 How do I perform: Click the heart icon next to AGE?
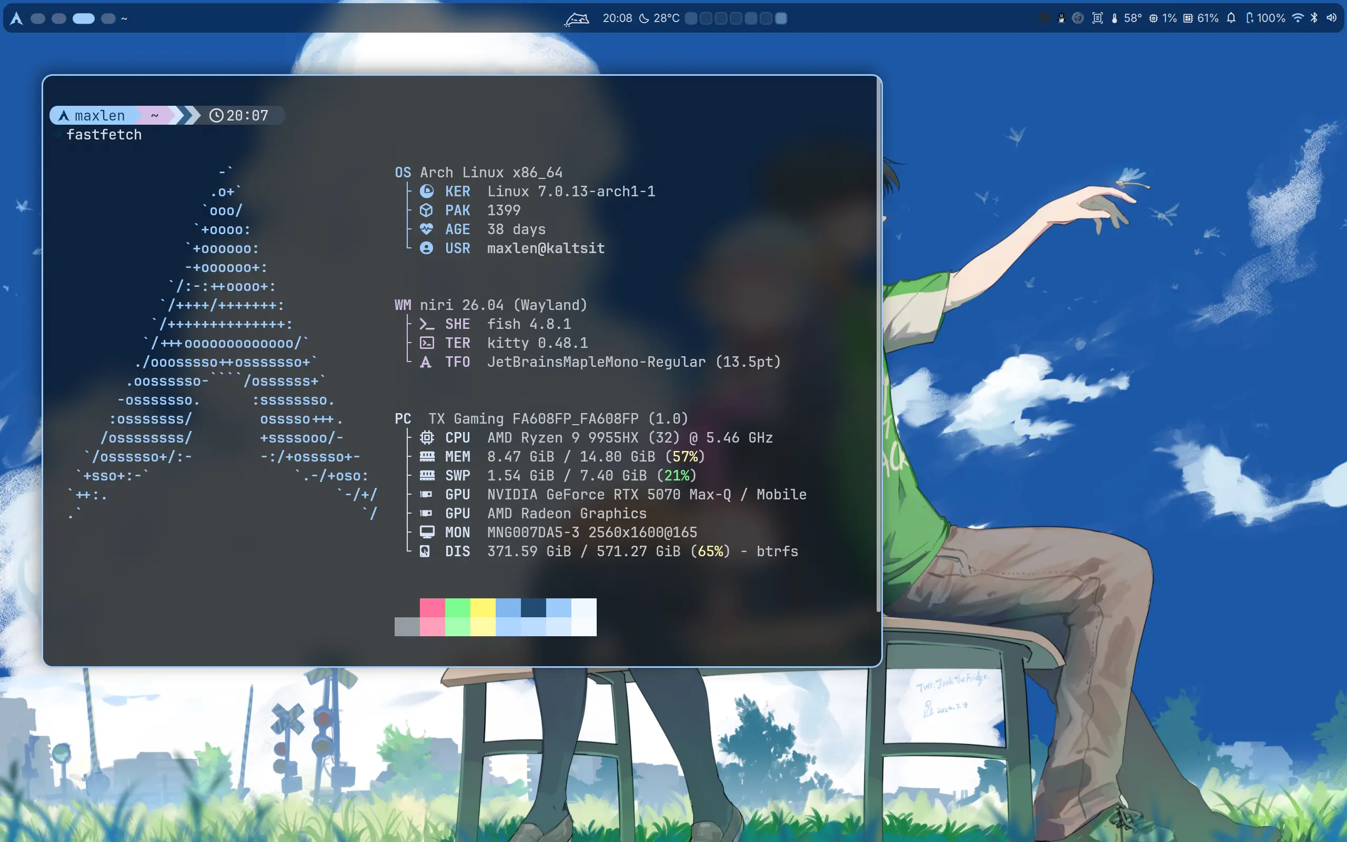426,229
